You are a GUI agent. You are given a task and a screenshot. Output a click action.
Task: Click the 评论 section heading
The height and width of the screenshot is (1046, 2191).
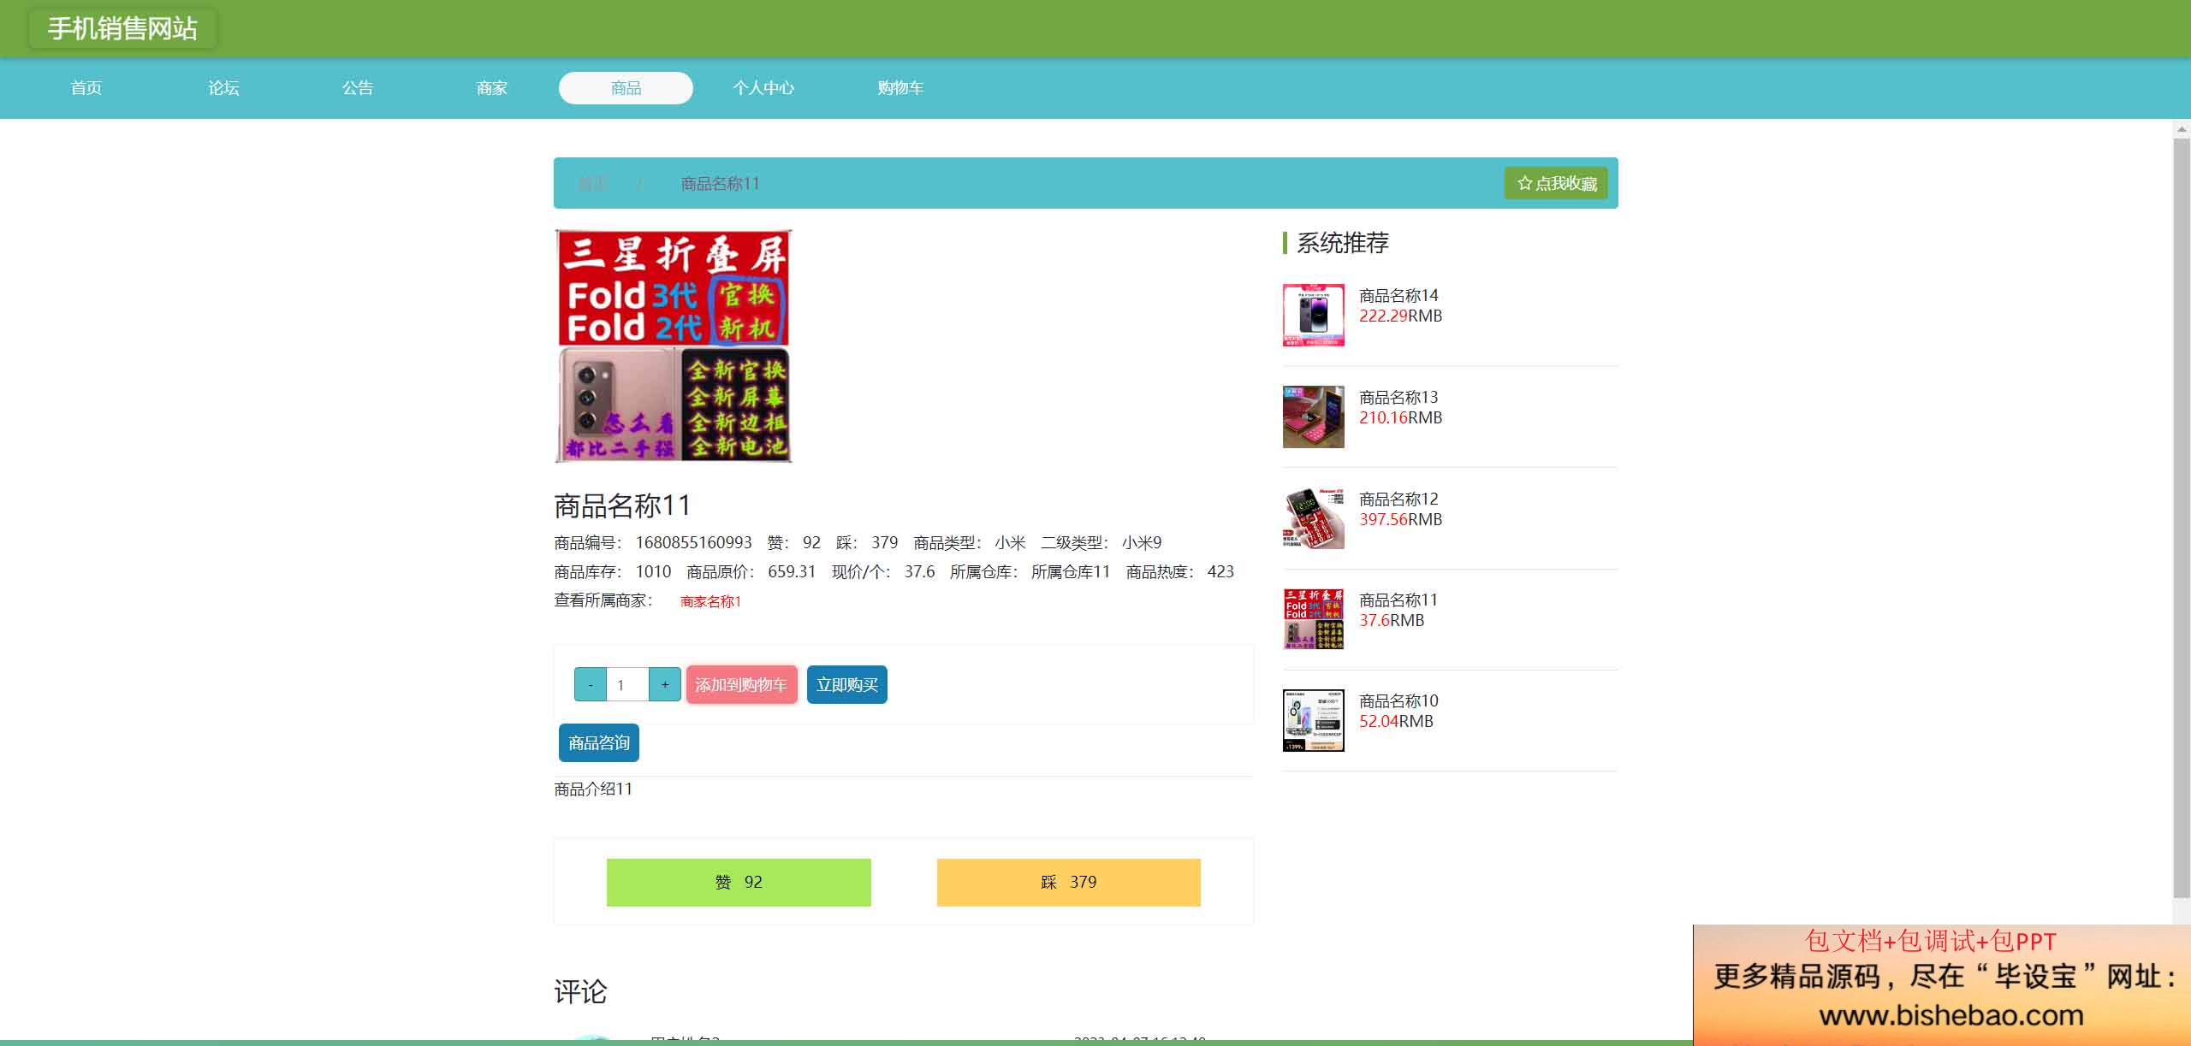coord(580,991)
